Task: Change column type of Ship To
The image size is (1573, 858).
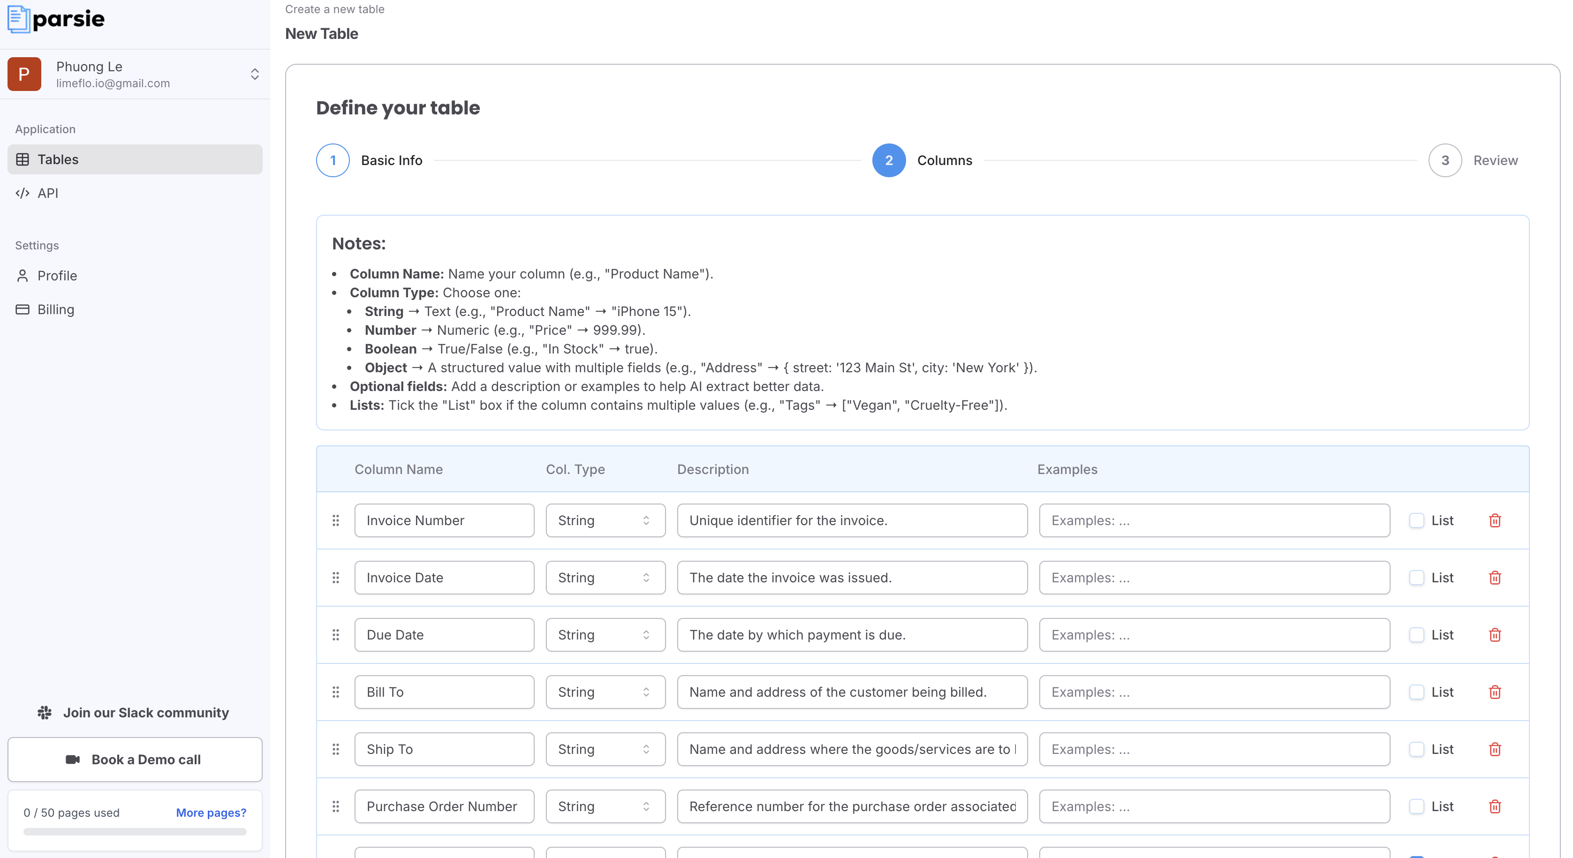Action: pyautogui.click(x=605, y=749)
